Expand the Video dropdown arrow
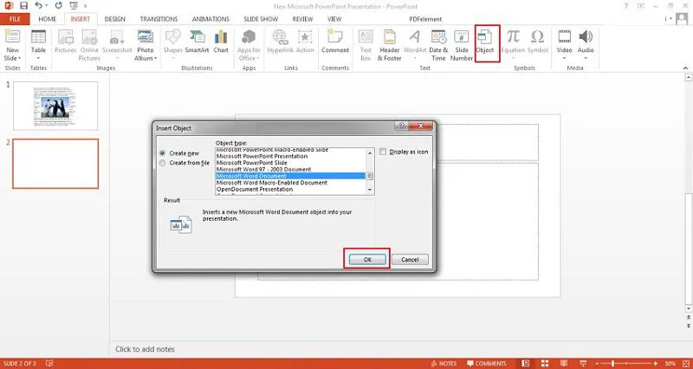This screenshot has height=369, width=693. pyautogui.click(x=565, y=58)
